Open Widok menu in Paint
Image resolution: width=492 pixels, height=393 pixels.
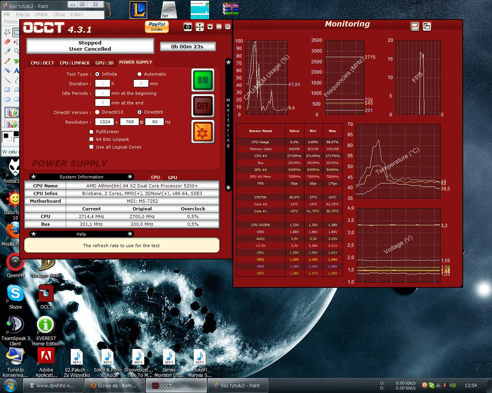pos(41,14)
